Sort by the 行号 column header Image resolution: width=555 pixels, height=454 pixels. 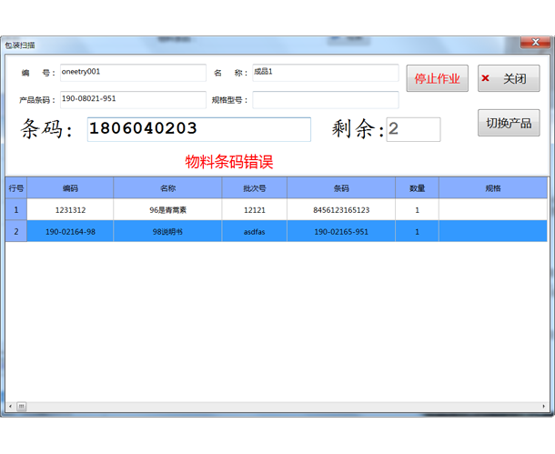point(16,188)
